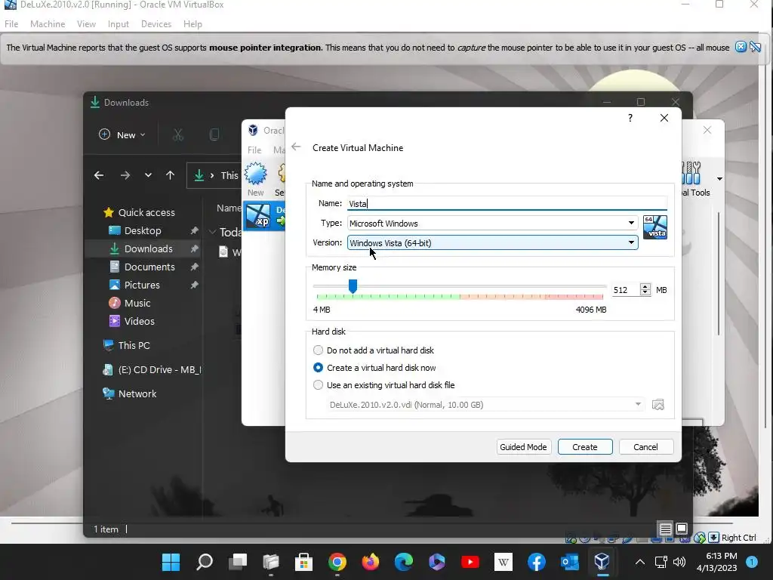Switch to the large icons view in Downloads
This screenshot has width=773, height=580.
point(682,529)
